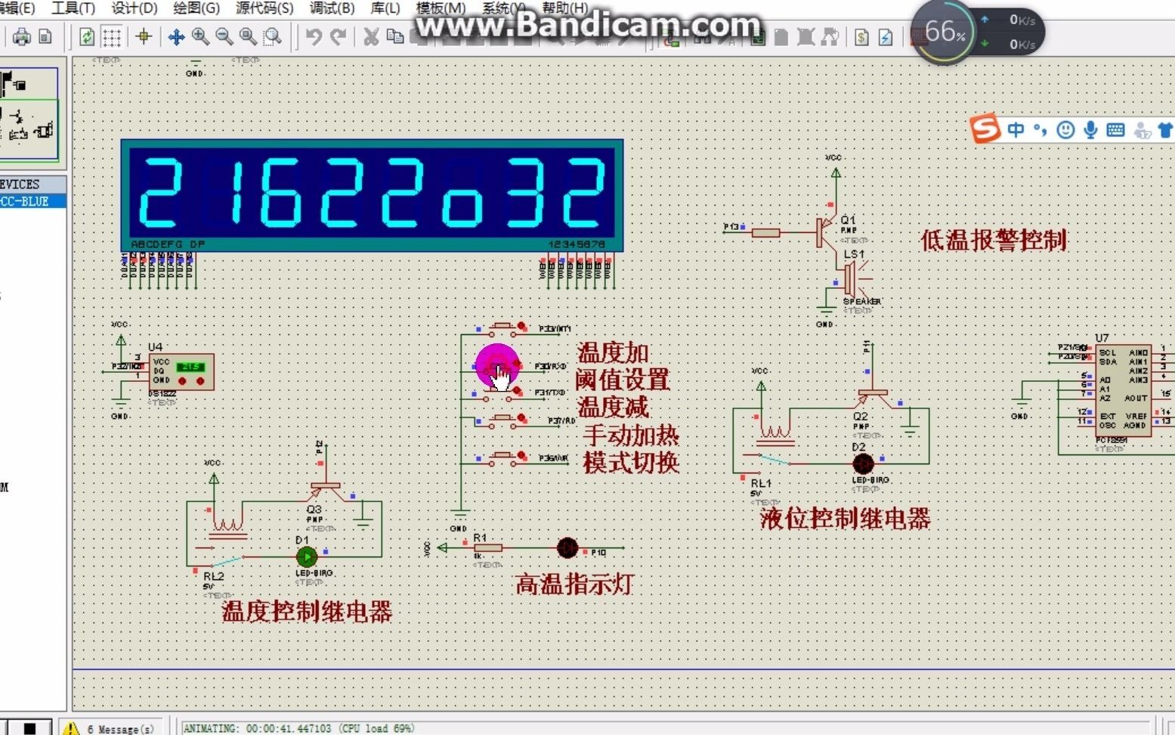Open the 调试(B) menu
The image size is (1175, 735).
pos(332,8)
